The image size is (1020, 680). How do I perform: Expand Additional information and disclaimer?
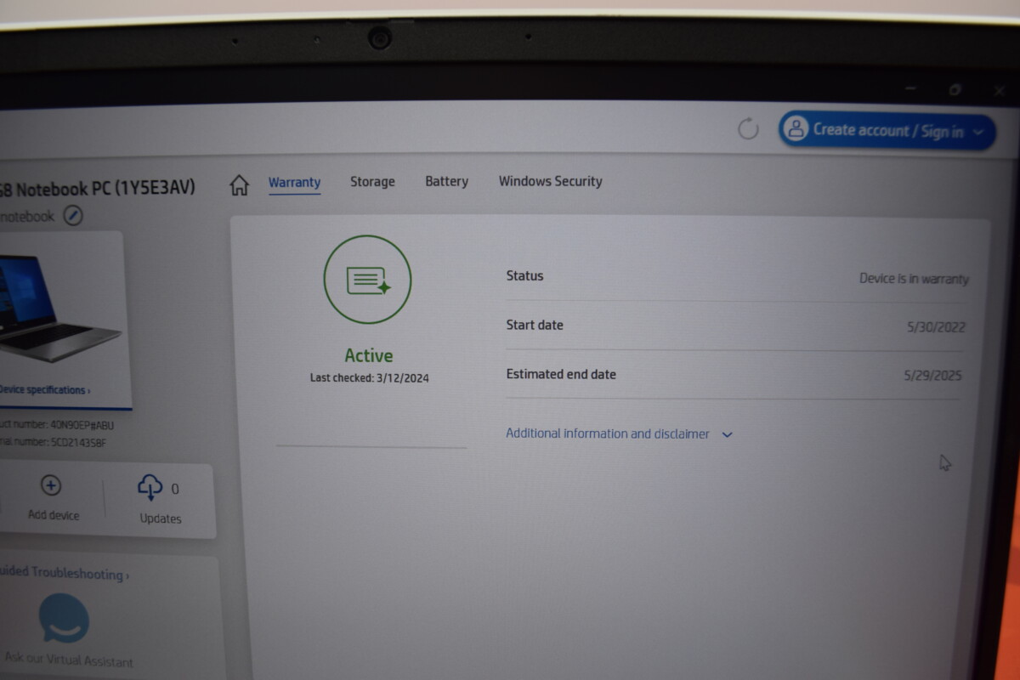tap(619, 433)
